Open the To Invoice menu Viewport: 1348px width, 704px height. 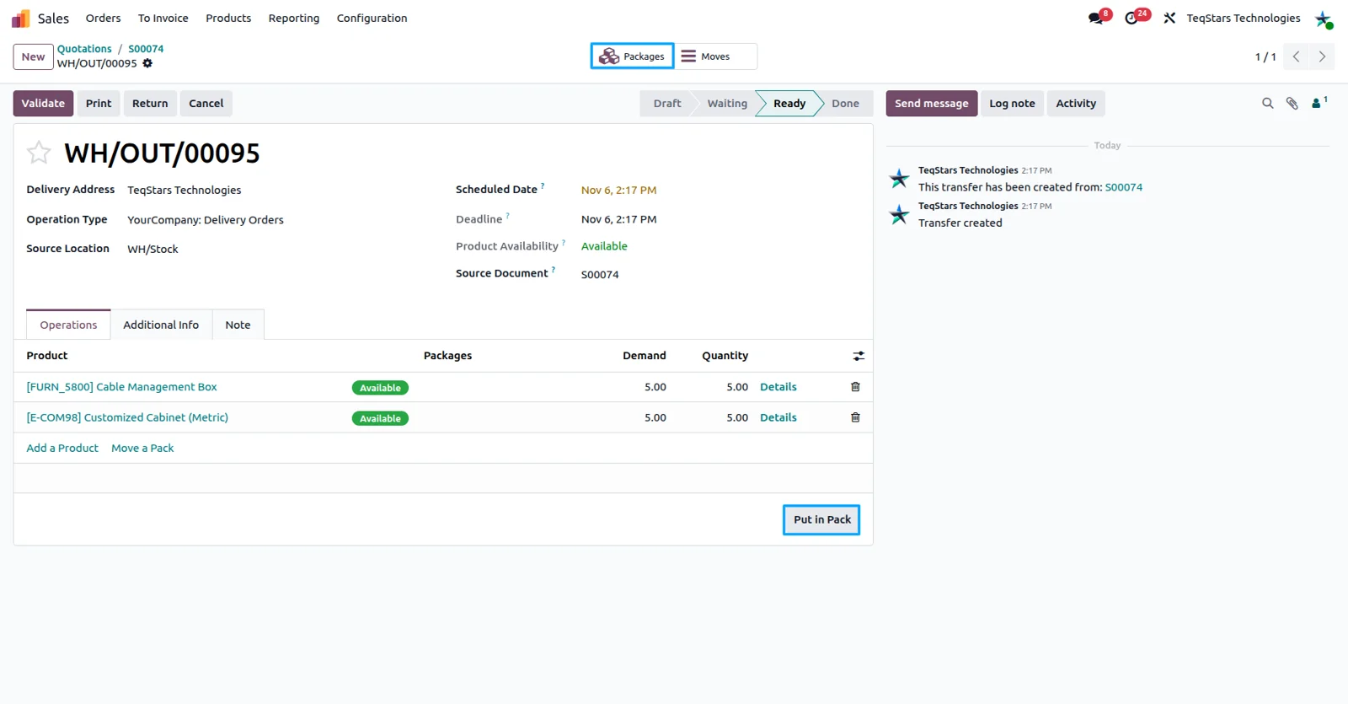[x=163, y=18]
